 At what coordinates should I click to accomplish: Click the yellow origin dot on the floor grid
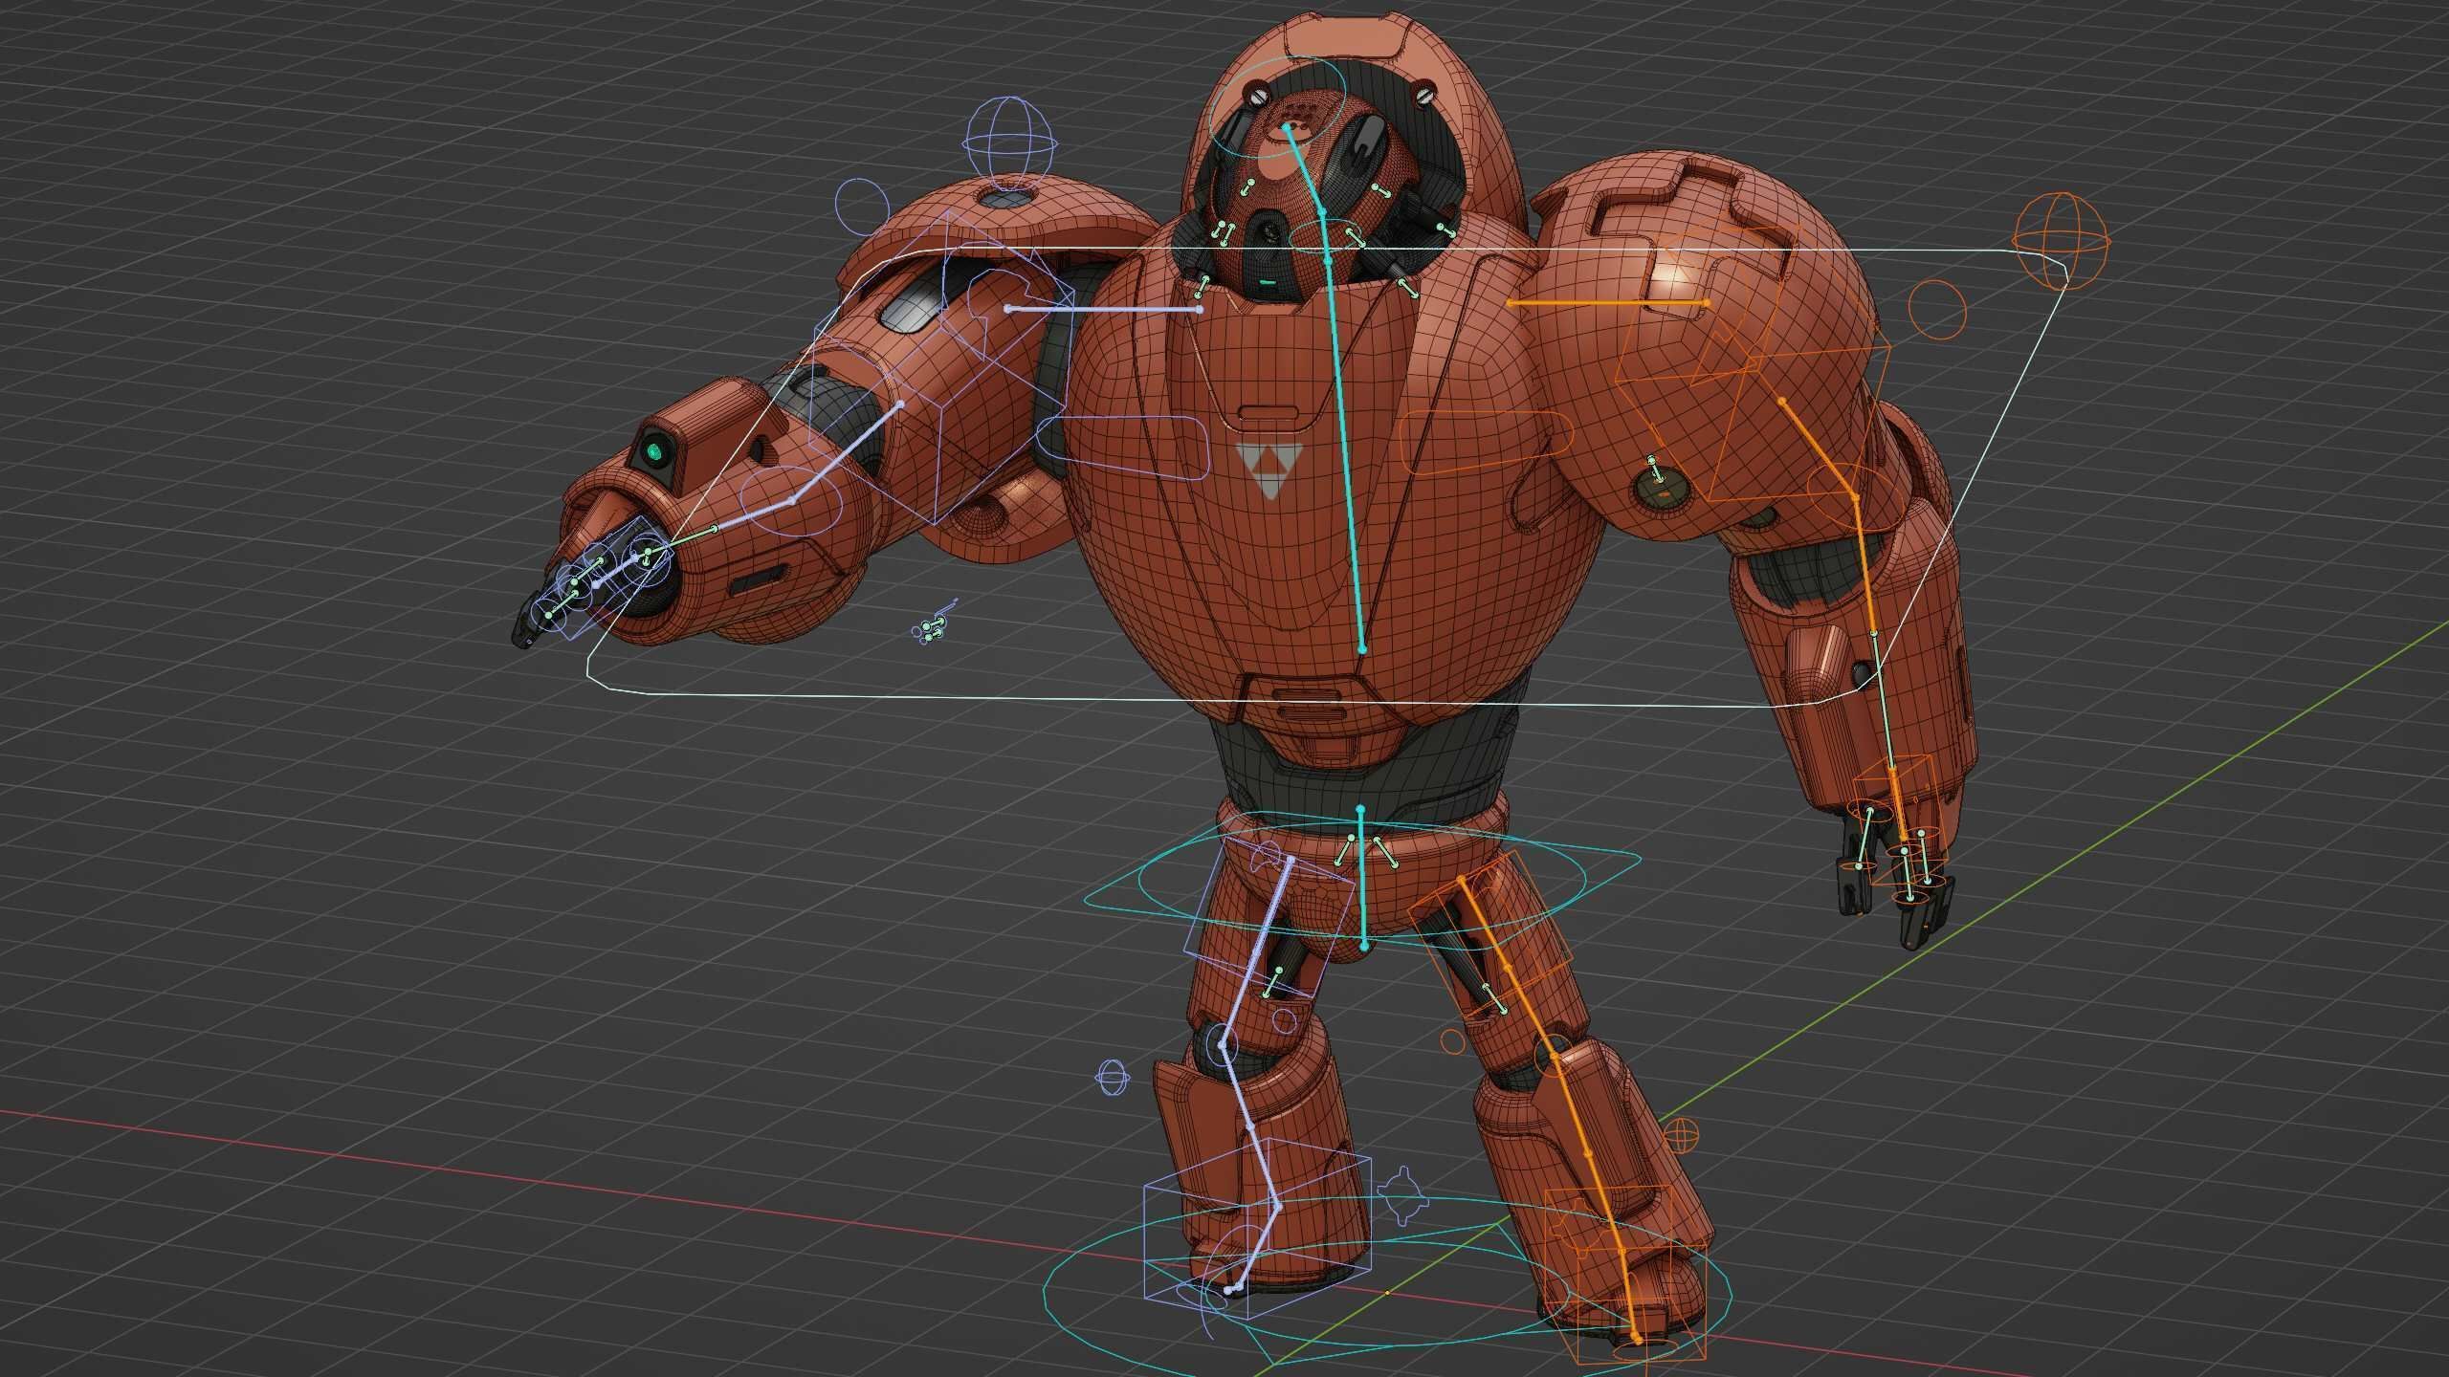coord(1387,1292)
